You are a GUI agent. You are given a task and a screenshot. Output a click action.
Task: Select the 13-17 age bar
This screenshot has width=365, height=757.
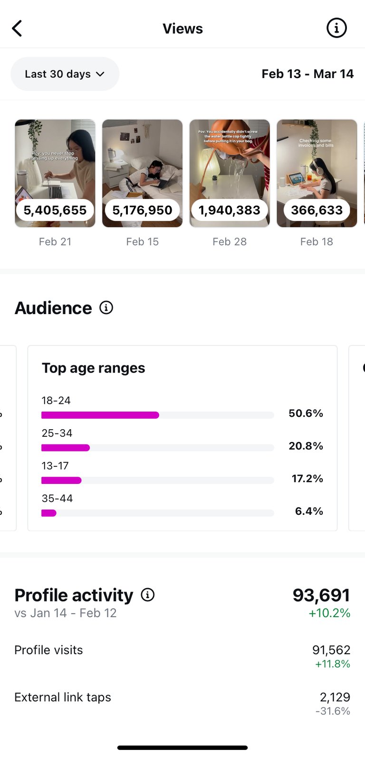(158, 481)
